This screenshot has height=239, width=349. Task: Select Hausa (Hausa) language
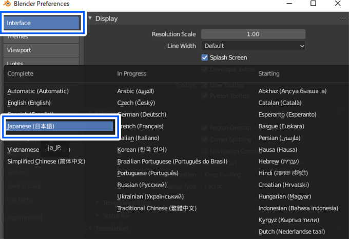pos(278,150)
